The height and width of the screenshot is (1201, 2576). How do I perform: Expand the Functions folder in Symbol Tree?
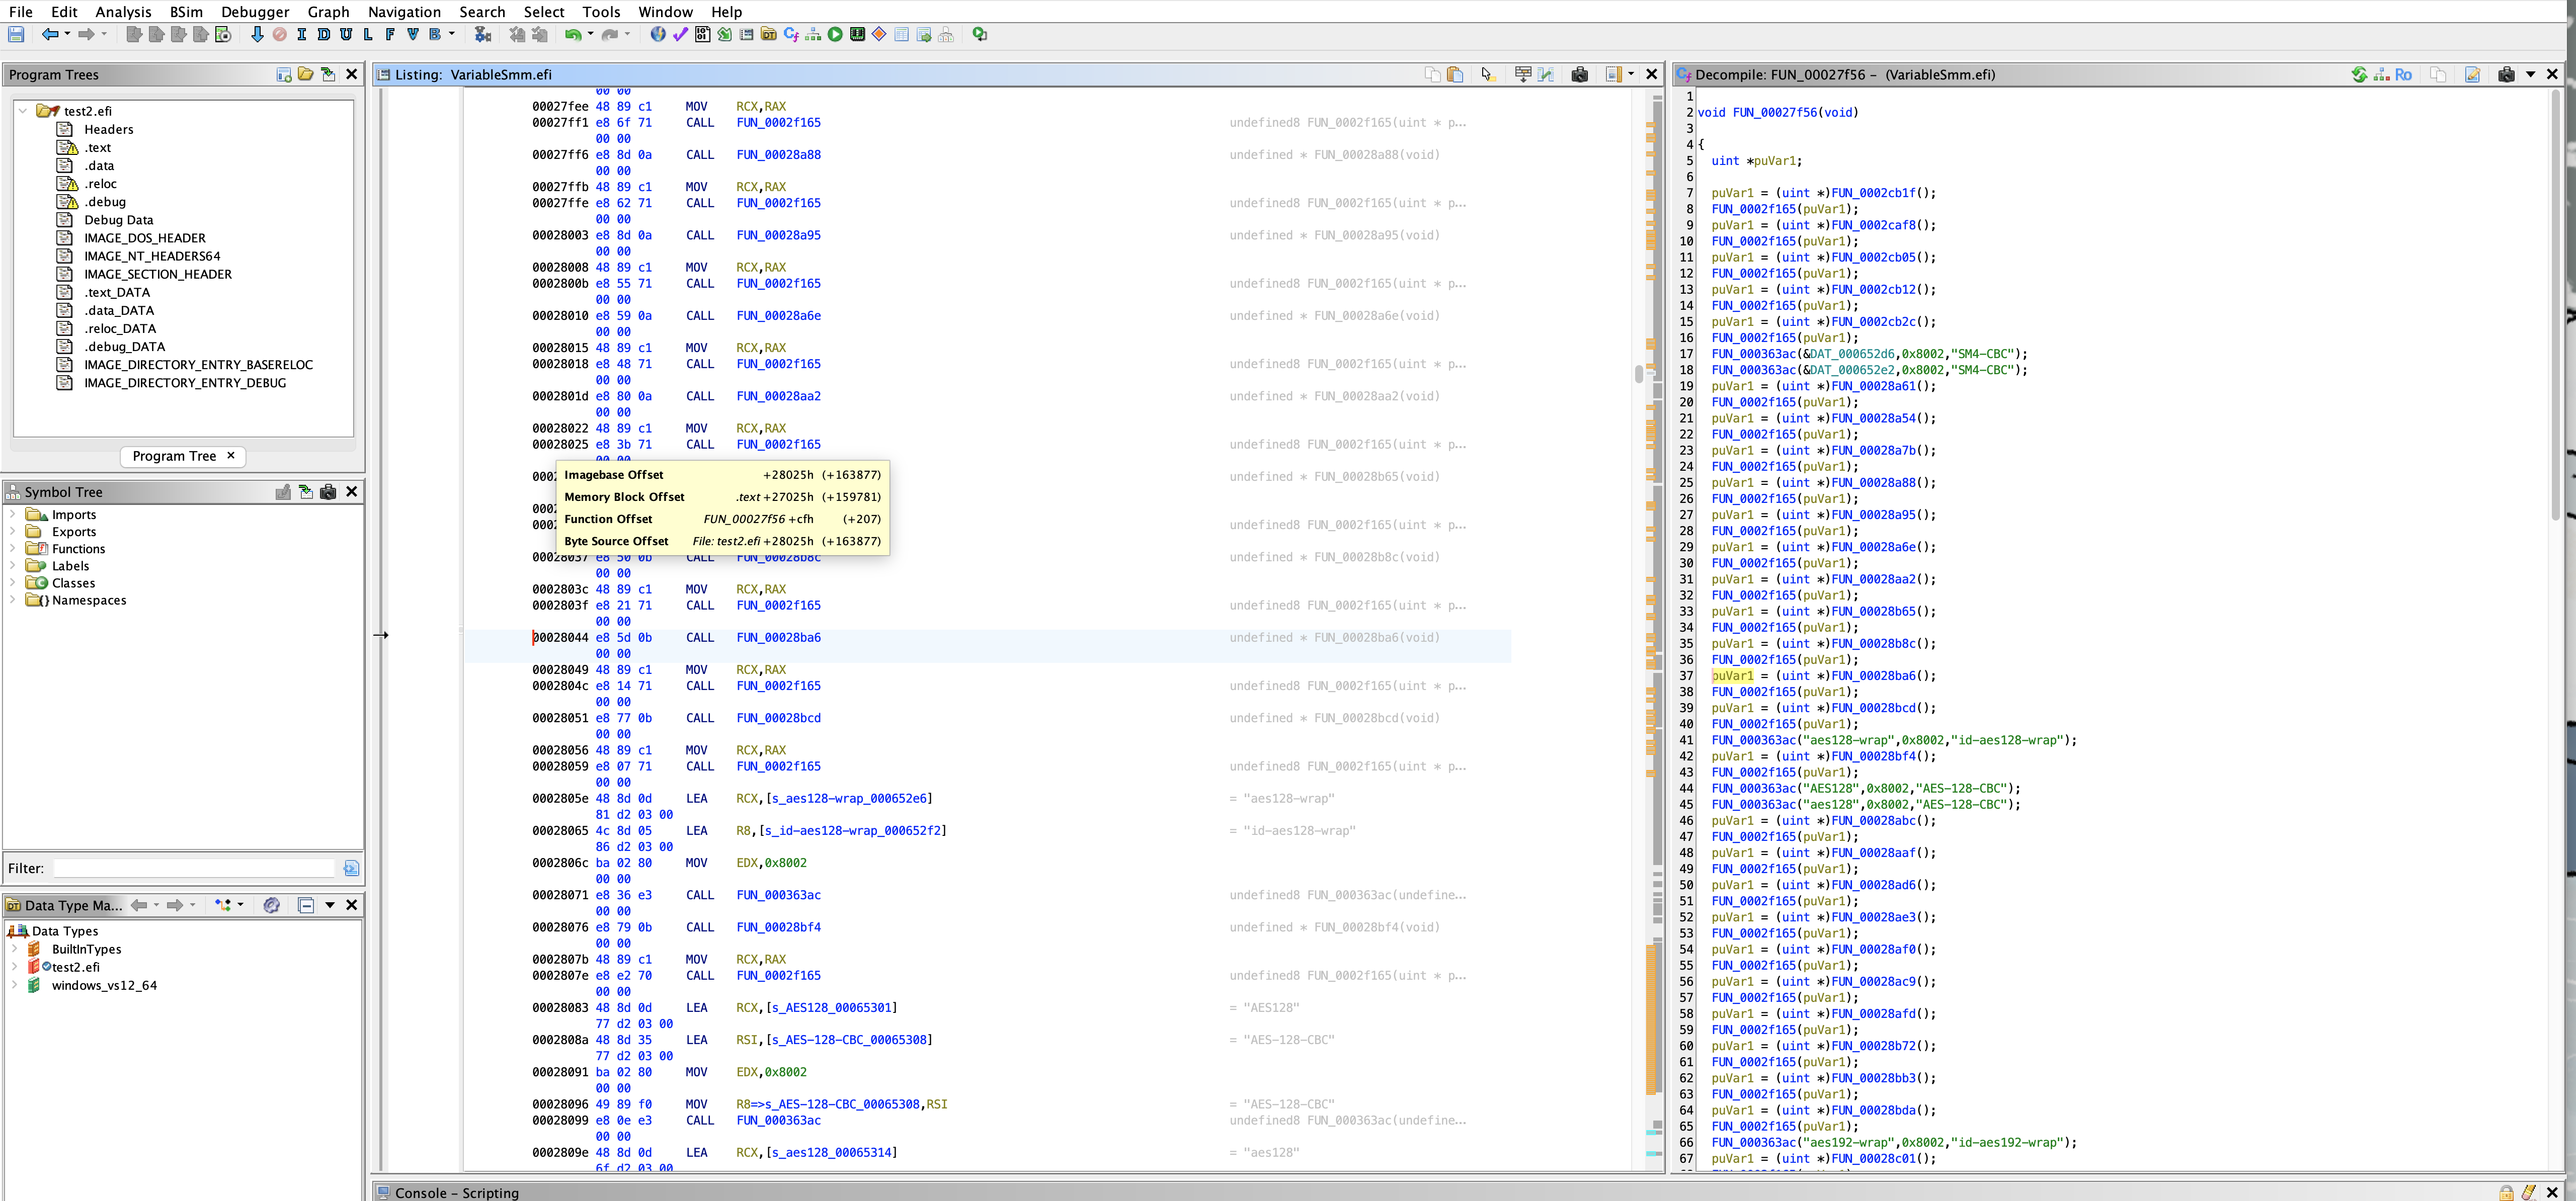(13, 549)
